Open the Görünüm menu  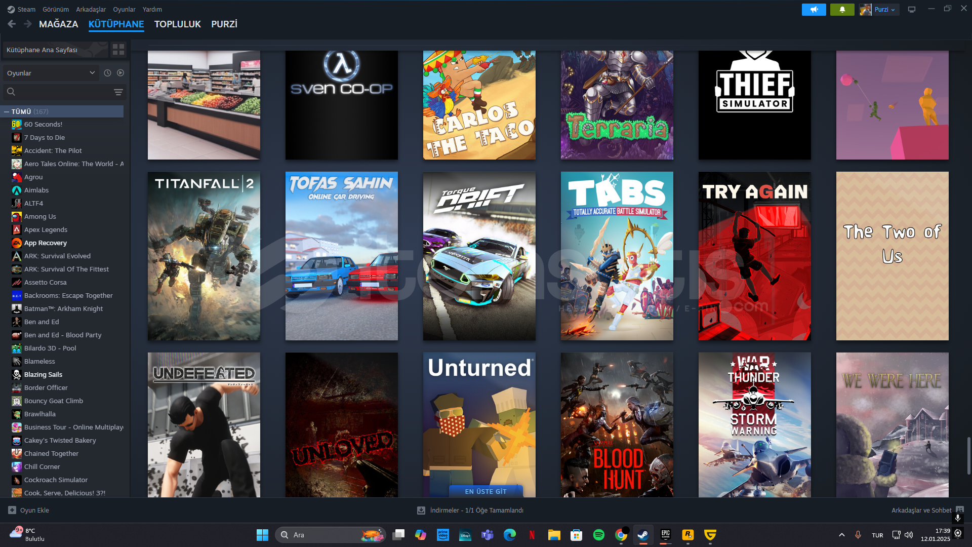(56, 9)
